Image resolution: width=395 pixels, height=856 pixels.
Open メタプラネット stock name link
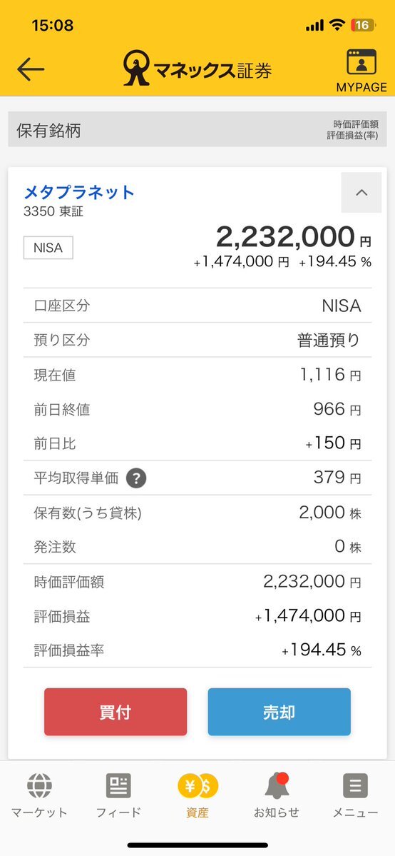pos(79,192)
